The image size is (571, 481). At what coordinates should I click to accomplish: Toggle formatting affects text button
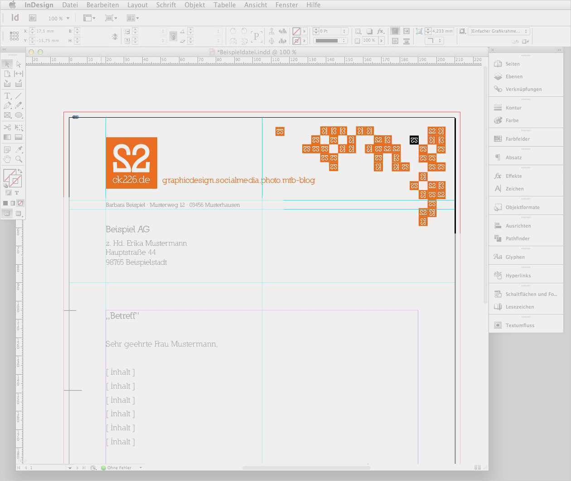click(x=17, y=193)
